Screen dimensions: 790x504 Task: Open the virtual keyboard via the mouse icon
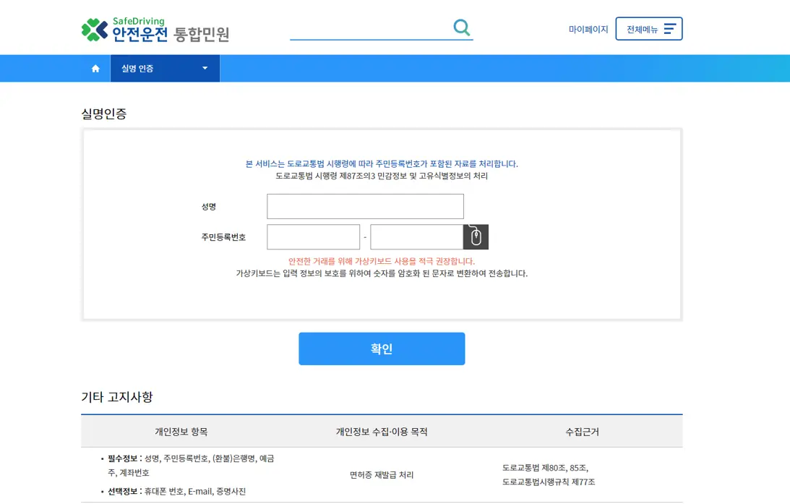click(x=476, y=236)
